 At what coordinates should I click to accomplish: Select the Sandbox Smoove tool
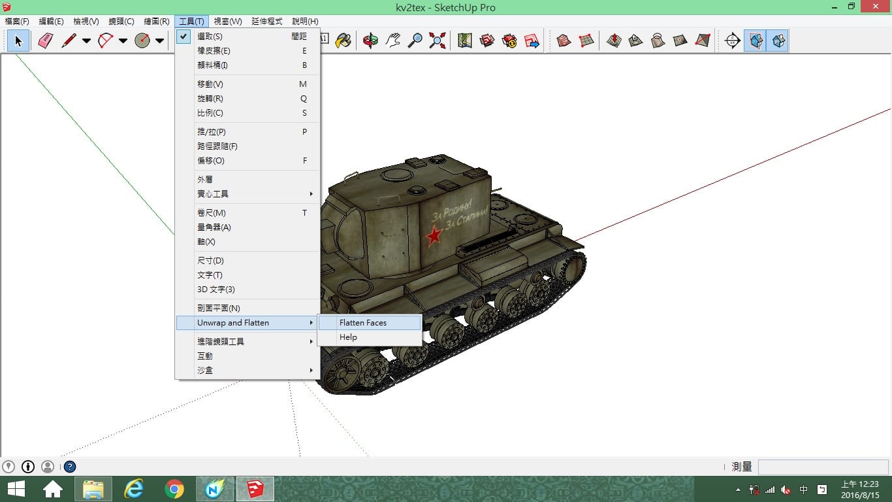coord(614,41)
